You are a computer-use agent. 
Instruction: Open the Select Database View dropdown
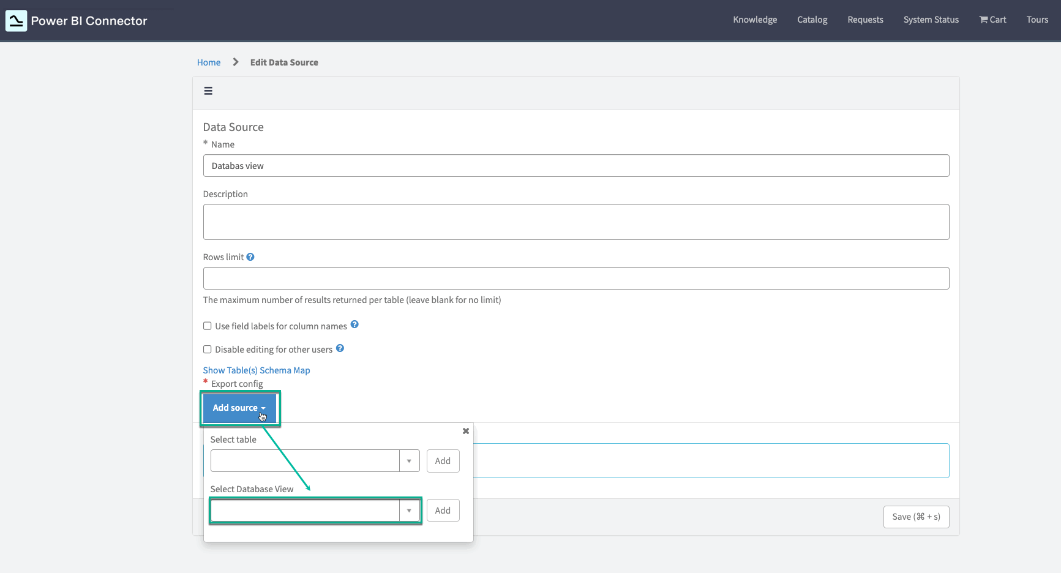coord(409,510)
